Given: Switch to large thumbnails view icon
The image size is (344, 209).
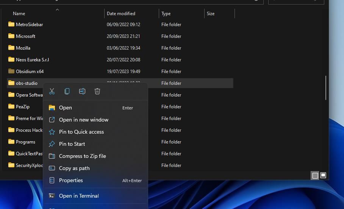Looking at the screenshot, I should (x=323, y=175).
